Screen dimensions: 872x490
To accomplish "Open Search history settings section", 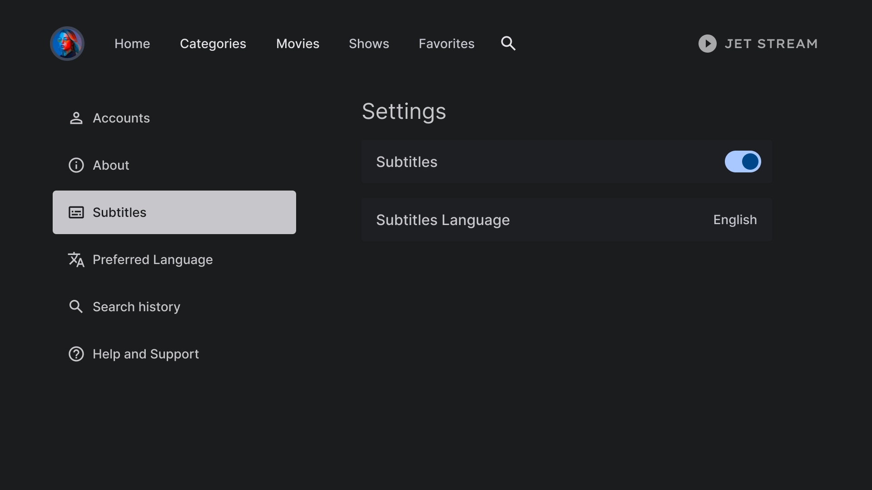I will click(x=136, y=307).
